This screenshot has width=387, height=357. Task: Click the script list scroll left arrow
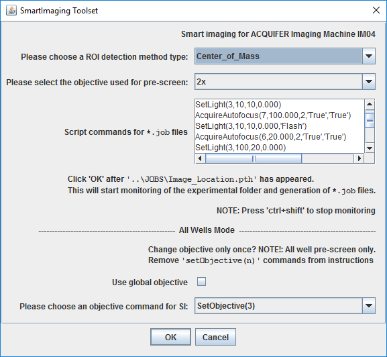(200, 158)
